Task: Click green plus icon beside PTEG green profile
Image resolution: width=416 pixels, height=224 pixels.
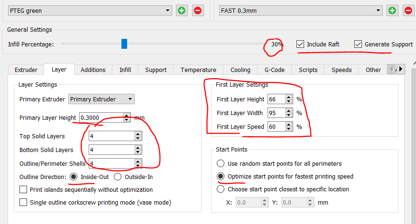Action: pos(182,10)
